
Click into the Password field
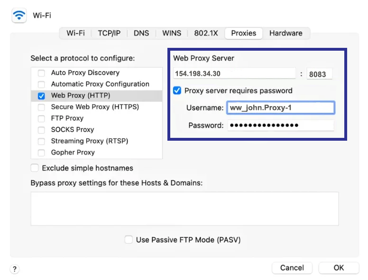(280, 126)
